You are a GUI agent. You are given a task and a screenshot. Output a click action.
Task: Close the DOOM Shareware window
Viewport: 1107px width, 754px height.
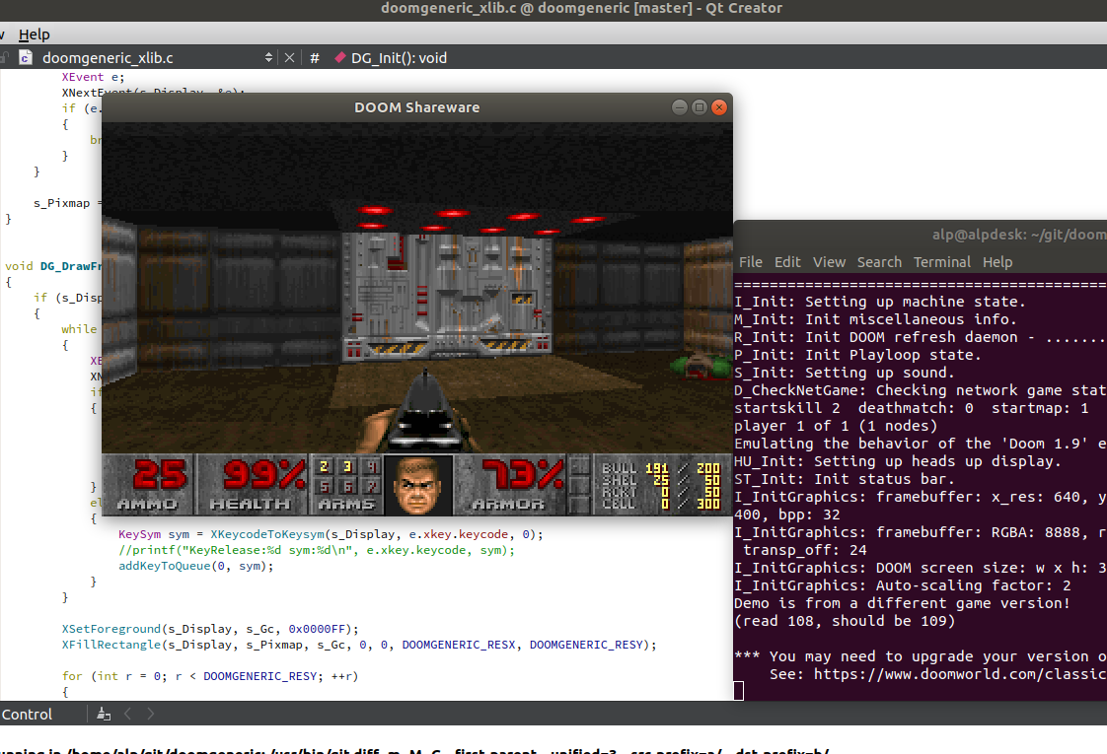pos(718,107)
